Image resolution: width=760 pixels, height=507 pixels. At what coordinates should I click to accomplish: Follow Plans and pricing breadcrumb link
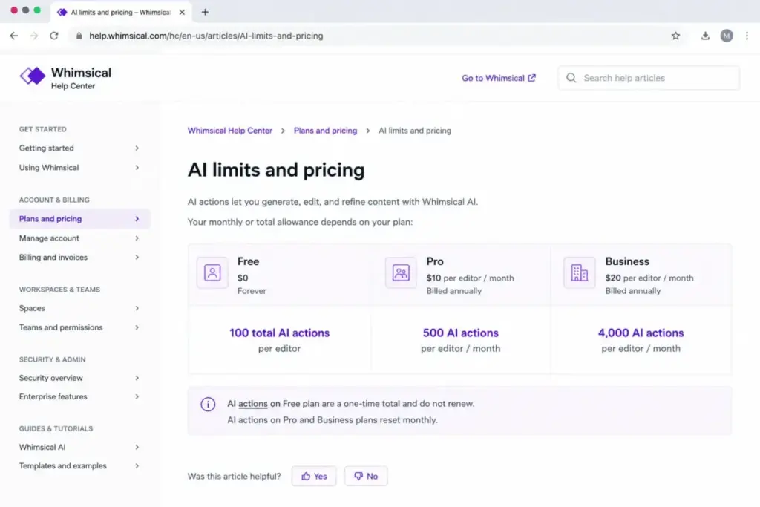tap(325, 131)
